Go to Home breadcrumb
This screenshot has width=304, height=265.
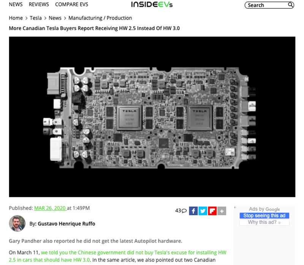(16, 18)
